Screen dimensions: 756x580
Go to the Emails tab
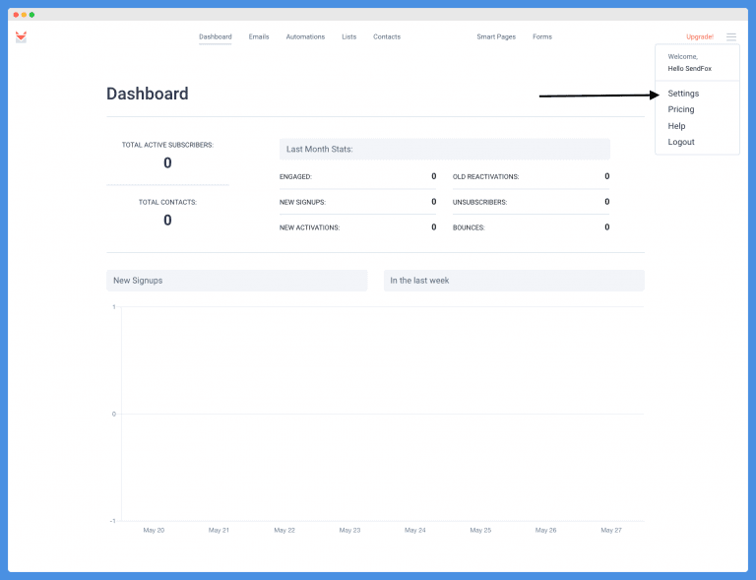click(259, 36)
